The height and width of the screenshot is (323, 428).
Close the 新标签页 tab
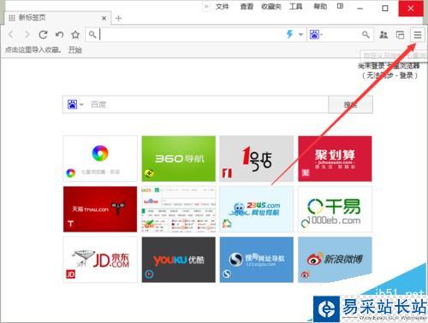104,18
